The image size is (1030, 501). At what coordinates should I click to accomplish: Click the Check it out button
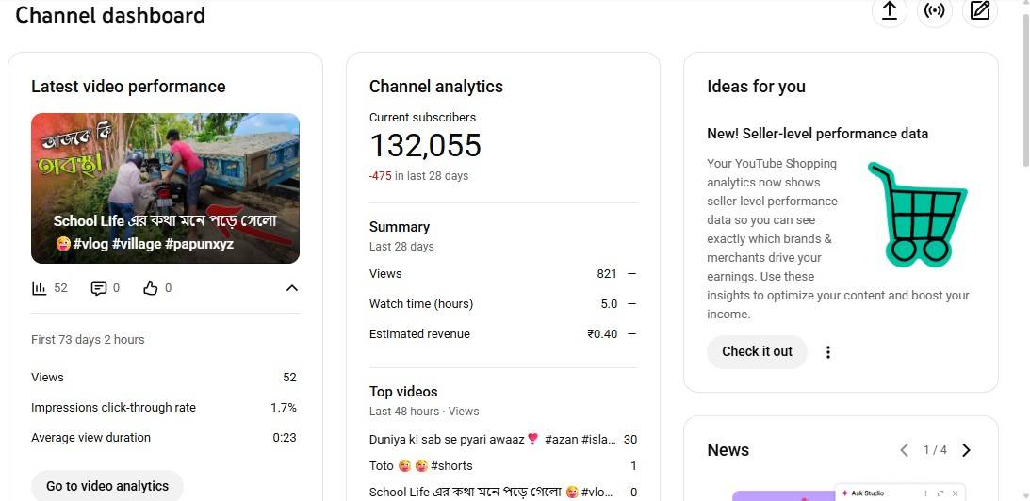[757, 352]
